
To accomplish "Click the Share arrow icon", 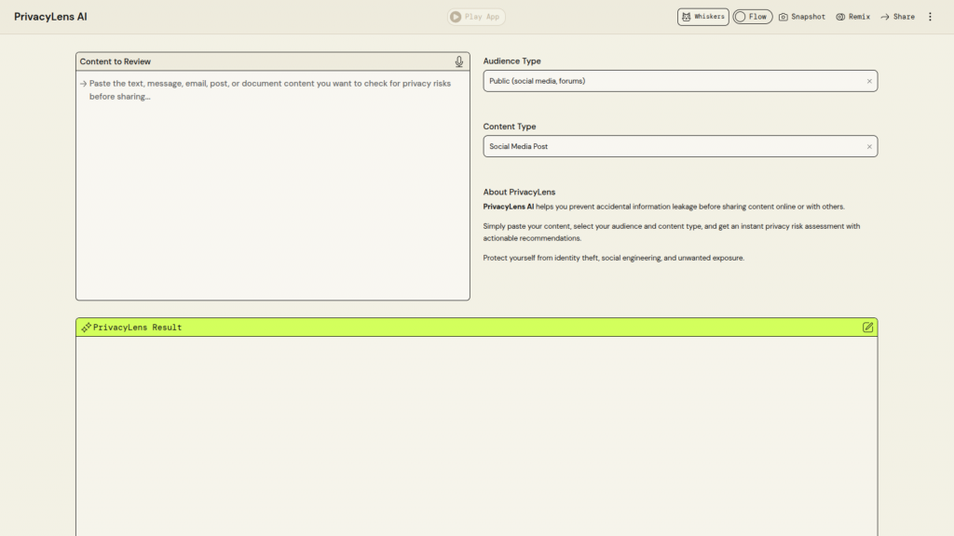I will click(x=885, y=17).
